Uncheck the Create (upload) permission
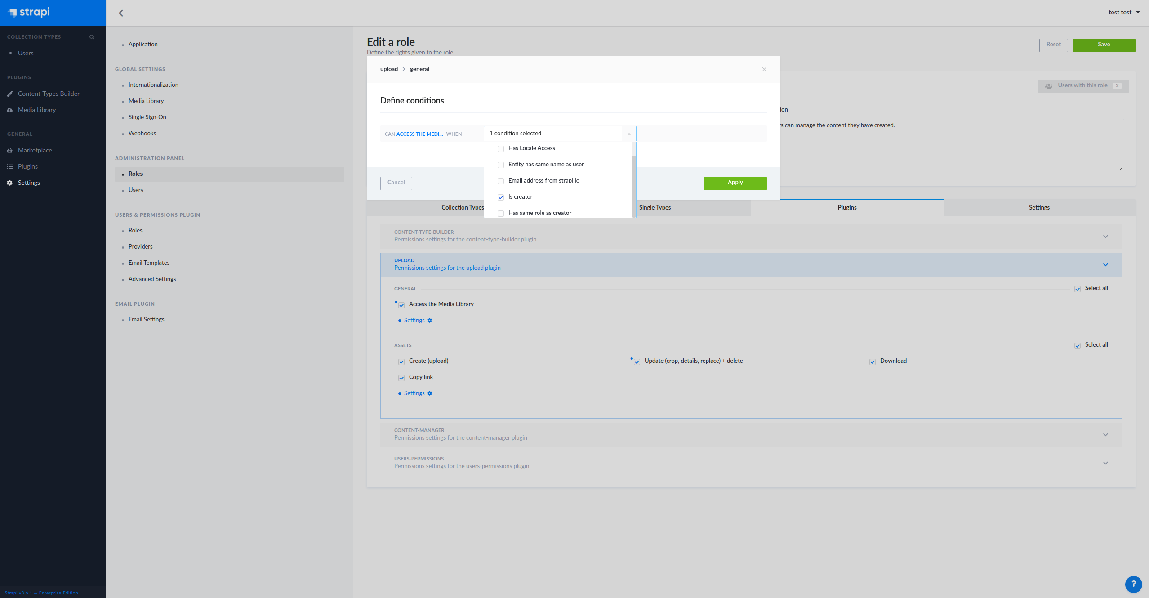The height and width of the screenshot is (598, 1149). click(x=401, y=361)
